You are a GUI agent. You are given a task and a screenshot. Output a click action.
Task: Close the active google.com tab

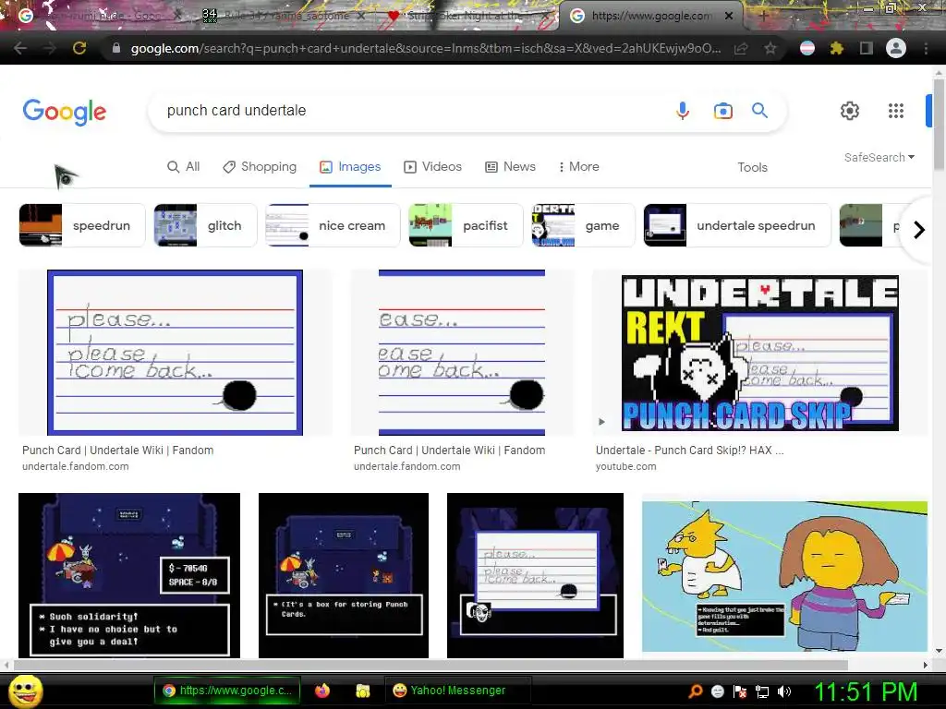pos(729,16)
